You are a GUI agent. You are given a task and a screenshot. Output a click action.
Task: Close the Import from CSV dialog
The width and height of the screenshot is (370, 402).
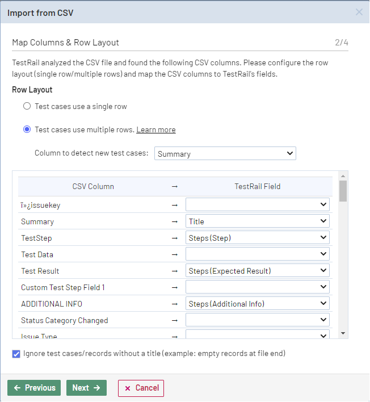(x=359, y=12)
